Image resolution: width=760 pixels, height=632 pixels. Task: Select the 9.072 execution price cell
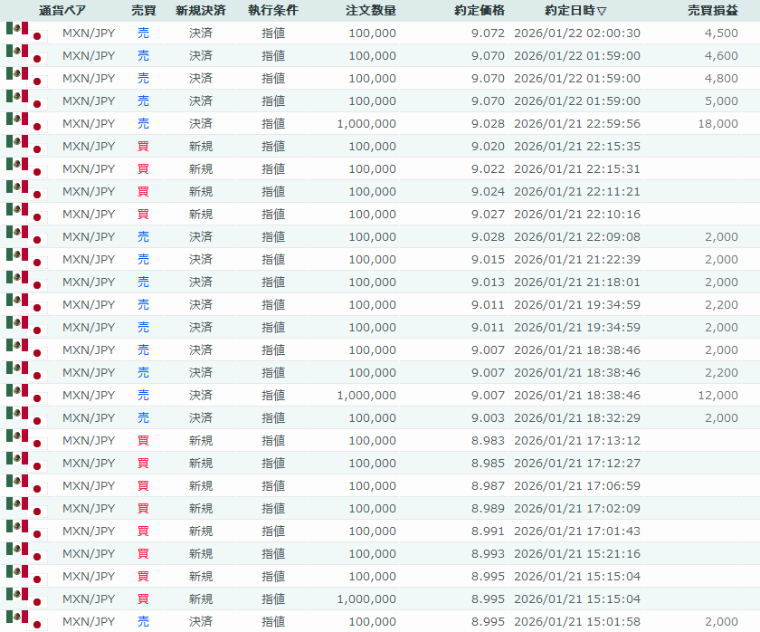[488, 34]
